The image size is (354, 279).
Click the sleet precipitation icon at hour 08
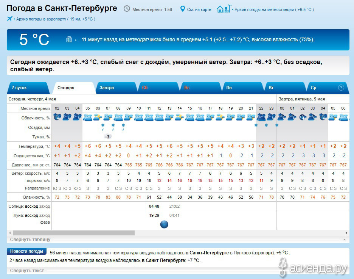click(x=113, y=127)
